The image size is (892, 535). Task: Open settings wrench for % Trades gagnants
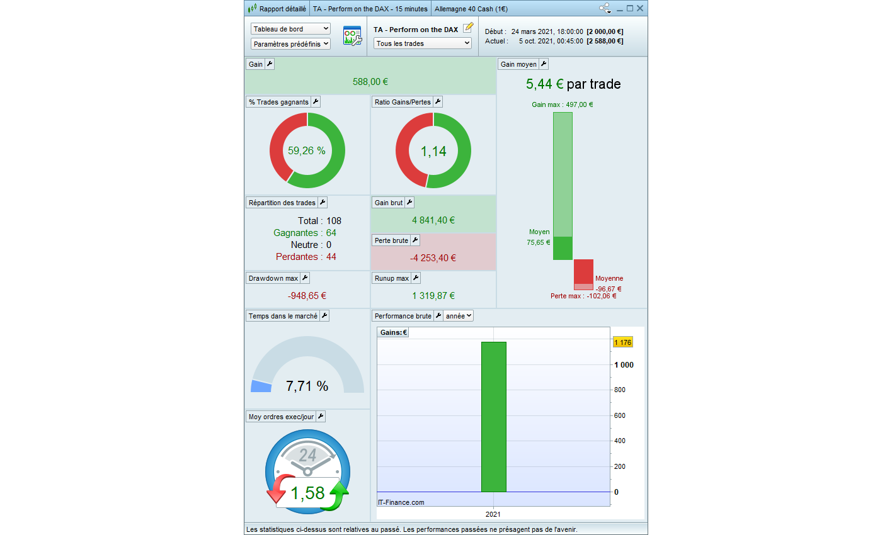316,102
